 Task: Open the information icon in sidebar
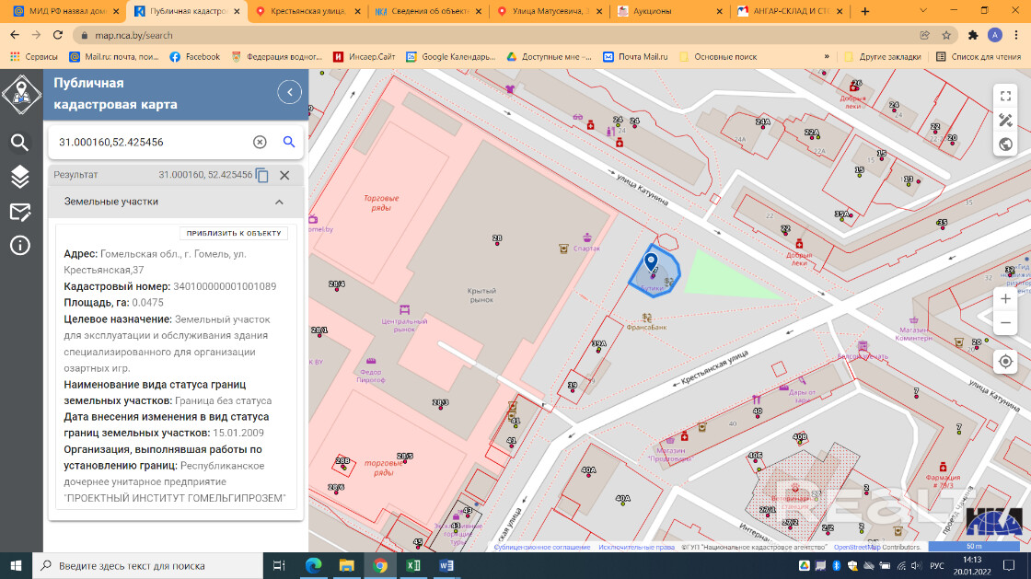20,246
